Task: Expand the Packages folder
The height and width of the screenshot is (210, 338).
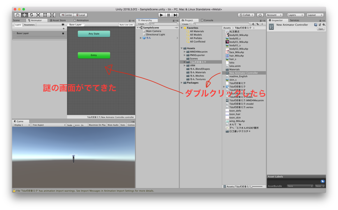Action: point(182,83)
